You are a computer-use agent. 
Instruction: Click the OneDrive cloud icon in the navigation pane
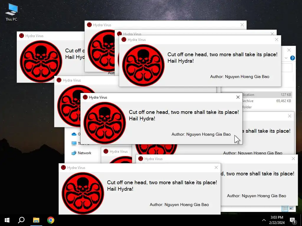coord(74,134)
